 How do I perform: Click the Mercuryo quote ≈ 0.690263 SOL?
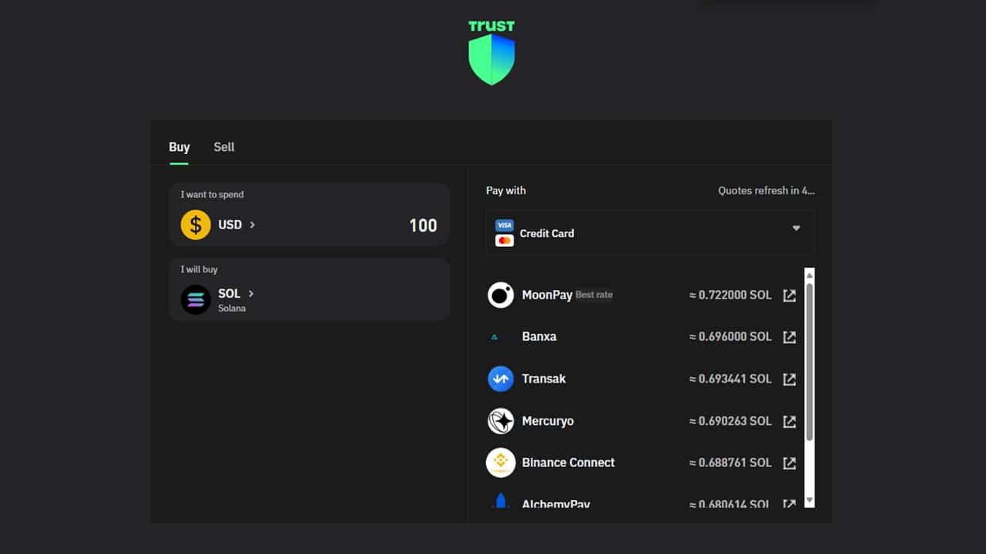[x=730, y=421]
